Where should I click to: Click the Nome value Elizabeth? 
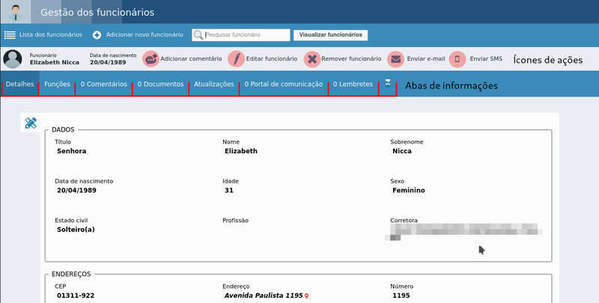click(241, 151)
